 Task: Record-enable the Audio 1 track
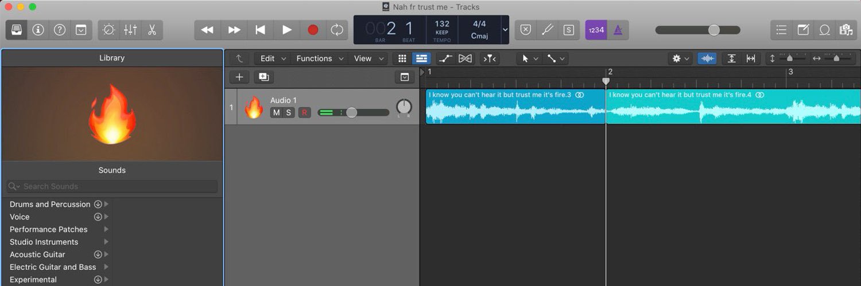304,112
